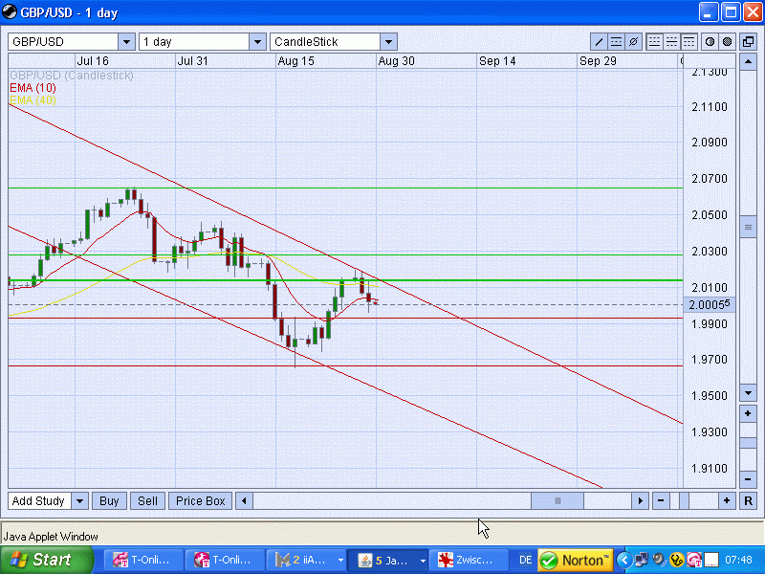
Task: Click the half-shaded circle icon
Action: point(710,42)
